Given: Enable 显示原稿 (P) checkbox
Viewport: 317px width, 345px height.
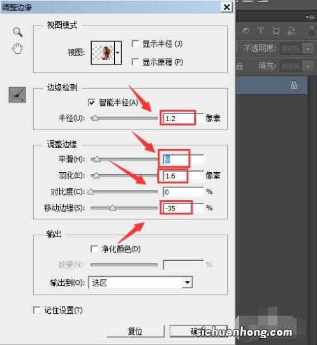Looking at the screenshot, I should pos(135,62).
